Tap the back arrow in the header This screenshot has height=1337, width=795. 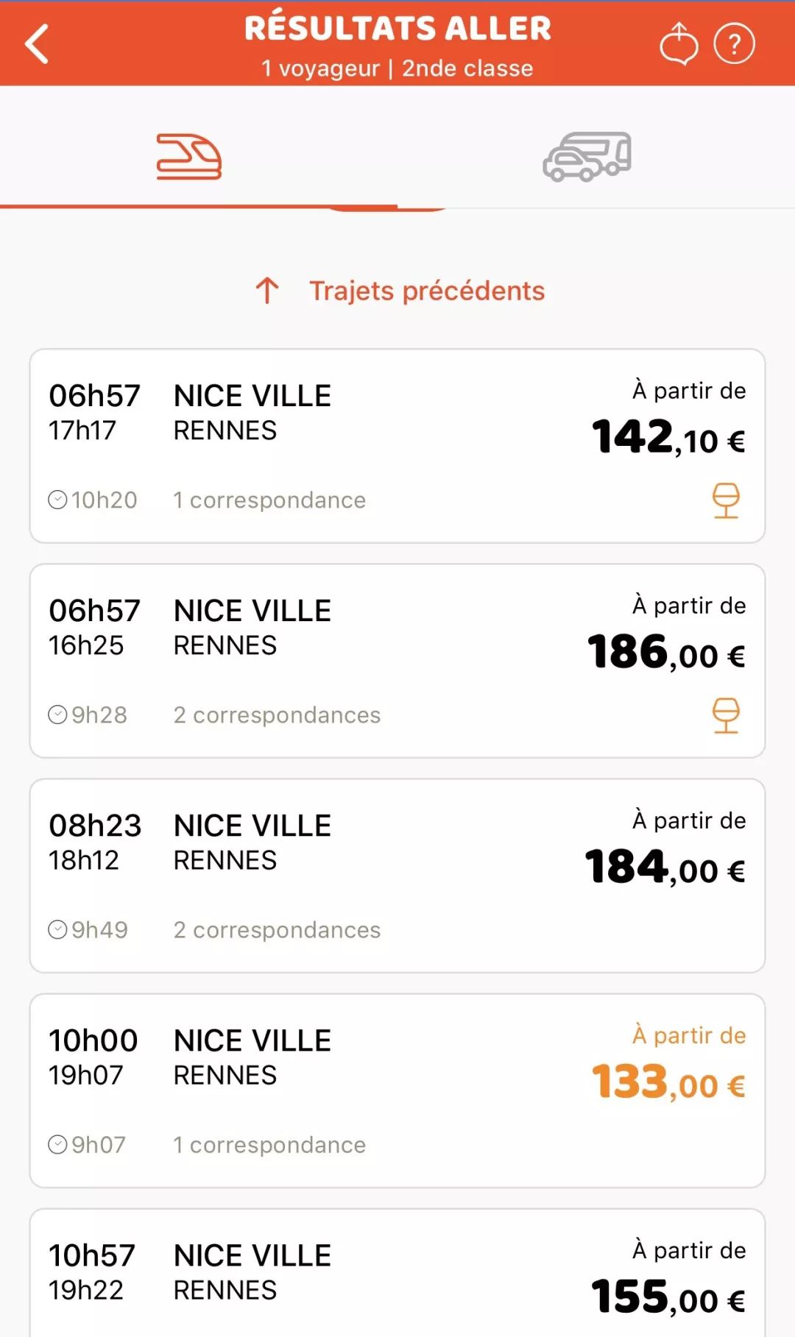(37, 44)
